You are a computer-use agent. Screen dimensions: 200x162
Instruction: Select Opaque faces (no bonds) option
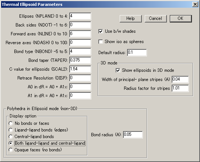coord(11,150)
